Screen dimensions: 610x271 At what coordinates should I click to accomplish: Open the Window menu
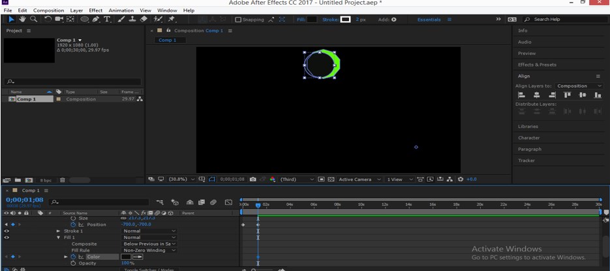pyautogui.click(x=166, y=10)
